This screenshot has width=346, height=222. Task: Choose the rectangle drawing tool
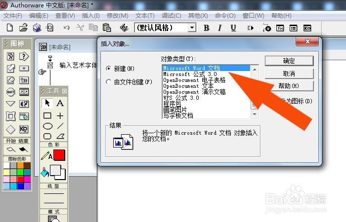click(47, 115)
